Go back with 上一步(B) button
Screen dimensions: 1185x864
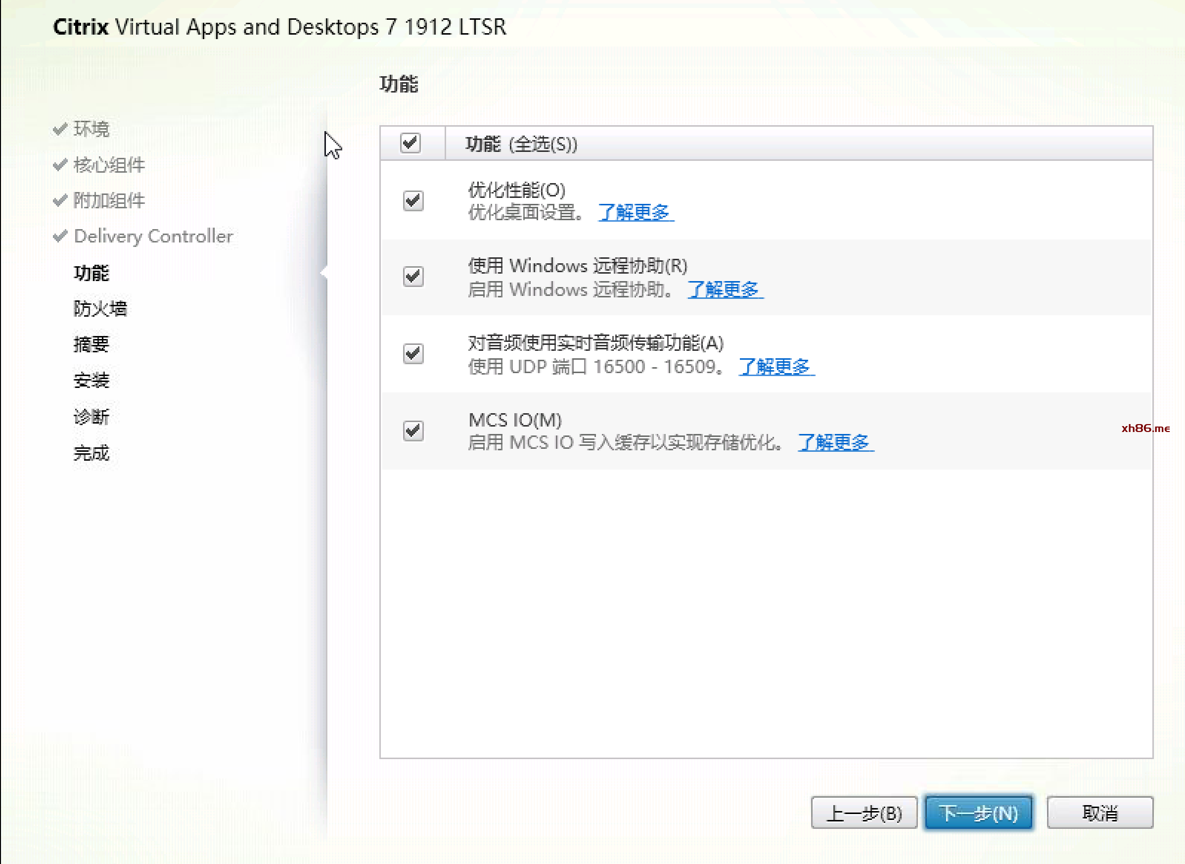click(864, 813)
